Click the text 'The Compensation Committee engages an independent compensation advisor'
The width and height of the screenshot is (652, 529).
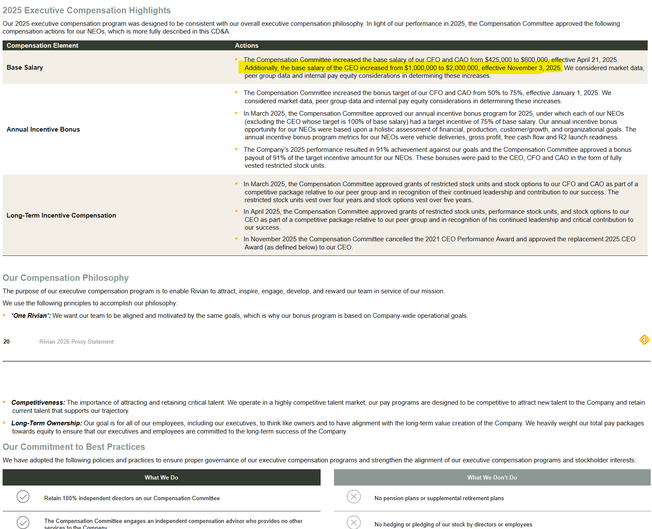[x=173, y=524]
